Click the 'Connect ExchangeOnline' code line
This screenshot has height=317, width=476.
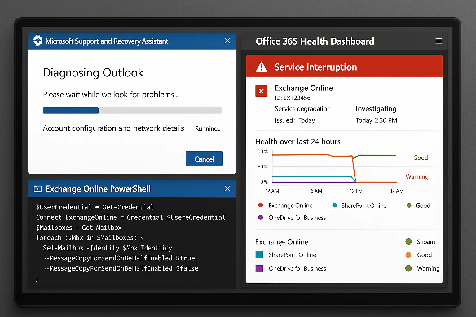pos(130,217)
